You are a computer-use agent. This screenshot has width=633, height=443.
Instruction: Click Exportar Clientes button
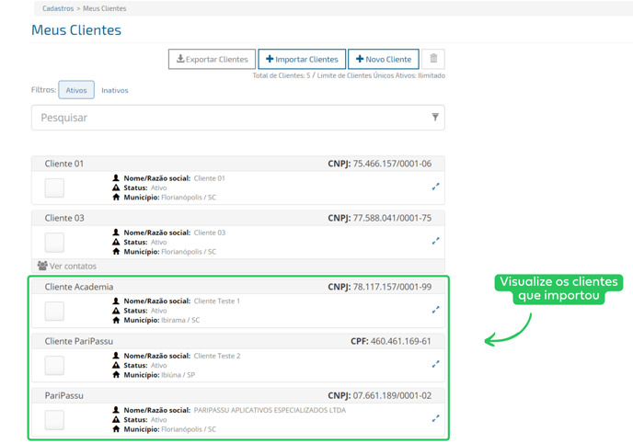pos(212,59)
